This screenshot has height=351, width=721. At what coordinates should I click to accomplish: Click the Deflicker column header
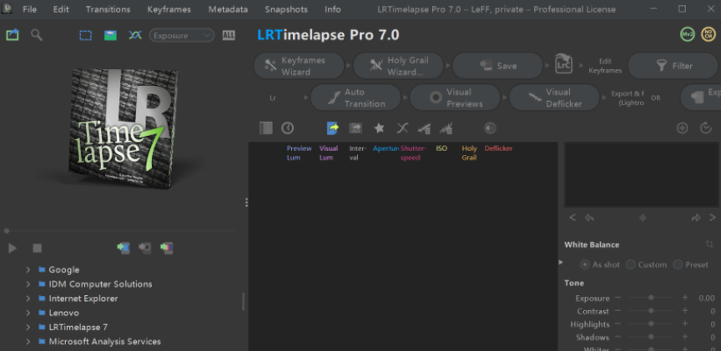[498, 148]
